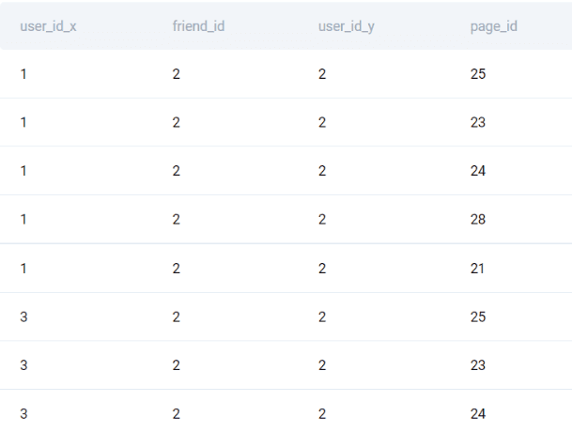Viewport: 572px width, 432px height.
Task: Select the friend_id cell in the last row
Action: click(x=176, y=413)
